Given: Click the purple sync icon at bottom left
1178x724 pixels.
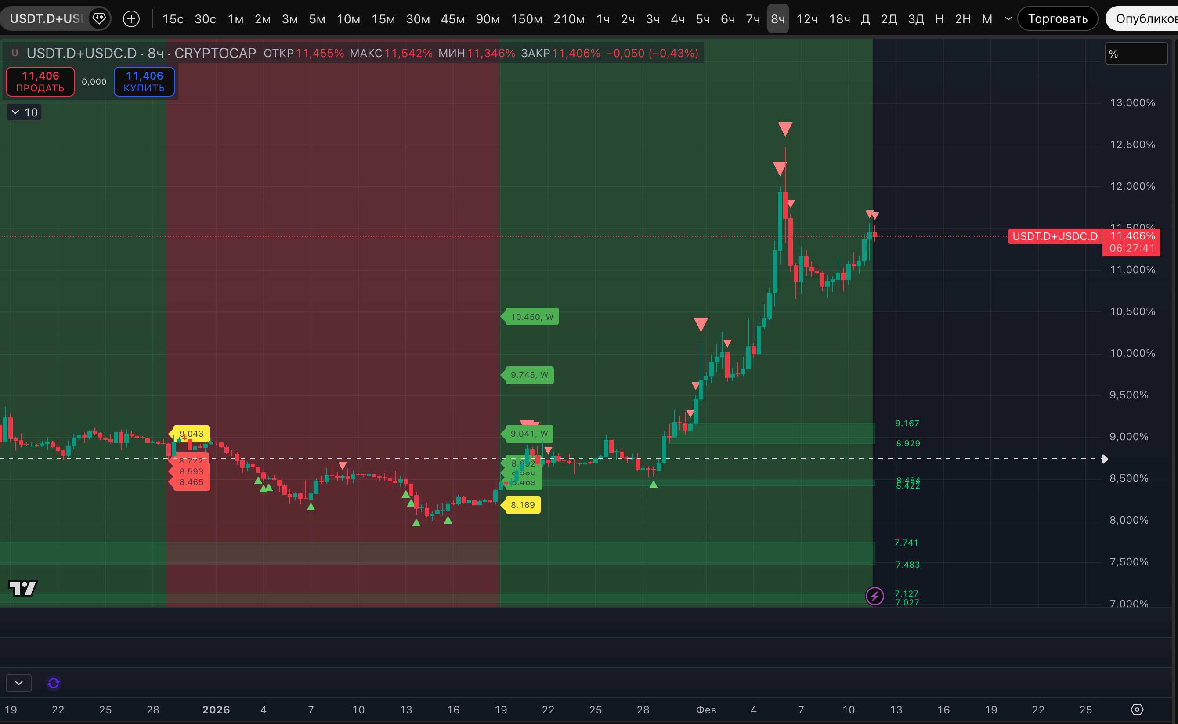Looking at the screenshot, I should pyautogui.click(x=54, y=683).
